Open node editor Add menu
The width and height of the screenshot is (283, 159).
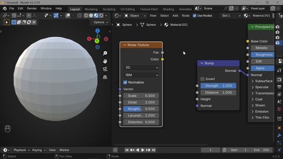click(175, 16)
